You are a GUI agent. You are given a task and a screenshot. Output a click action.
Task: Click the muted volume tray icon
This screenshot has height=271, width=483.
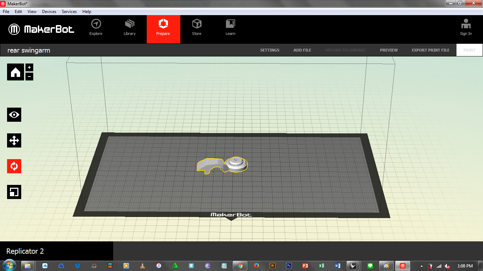(x=447, y=266)
